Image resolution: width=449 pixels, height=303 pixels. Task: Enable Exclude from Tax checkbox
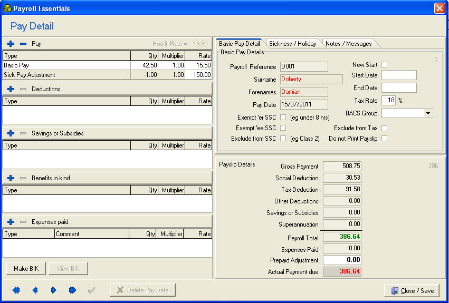385,128
